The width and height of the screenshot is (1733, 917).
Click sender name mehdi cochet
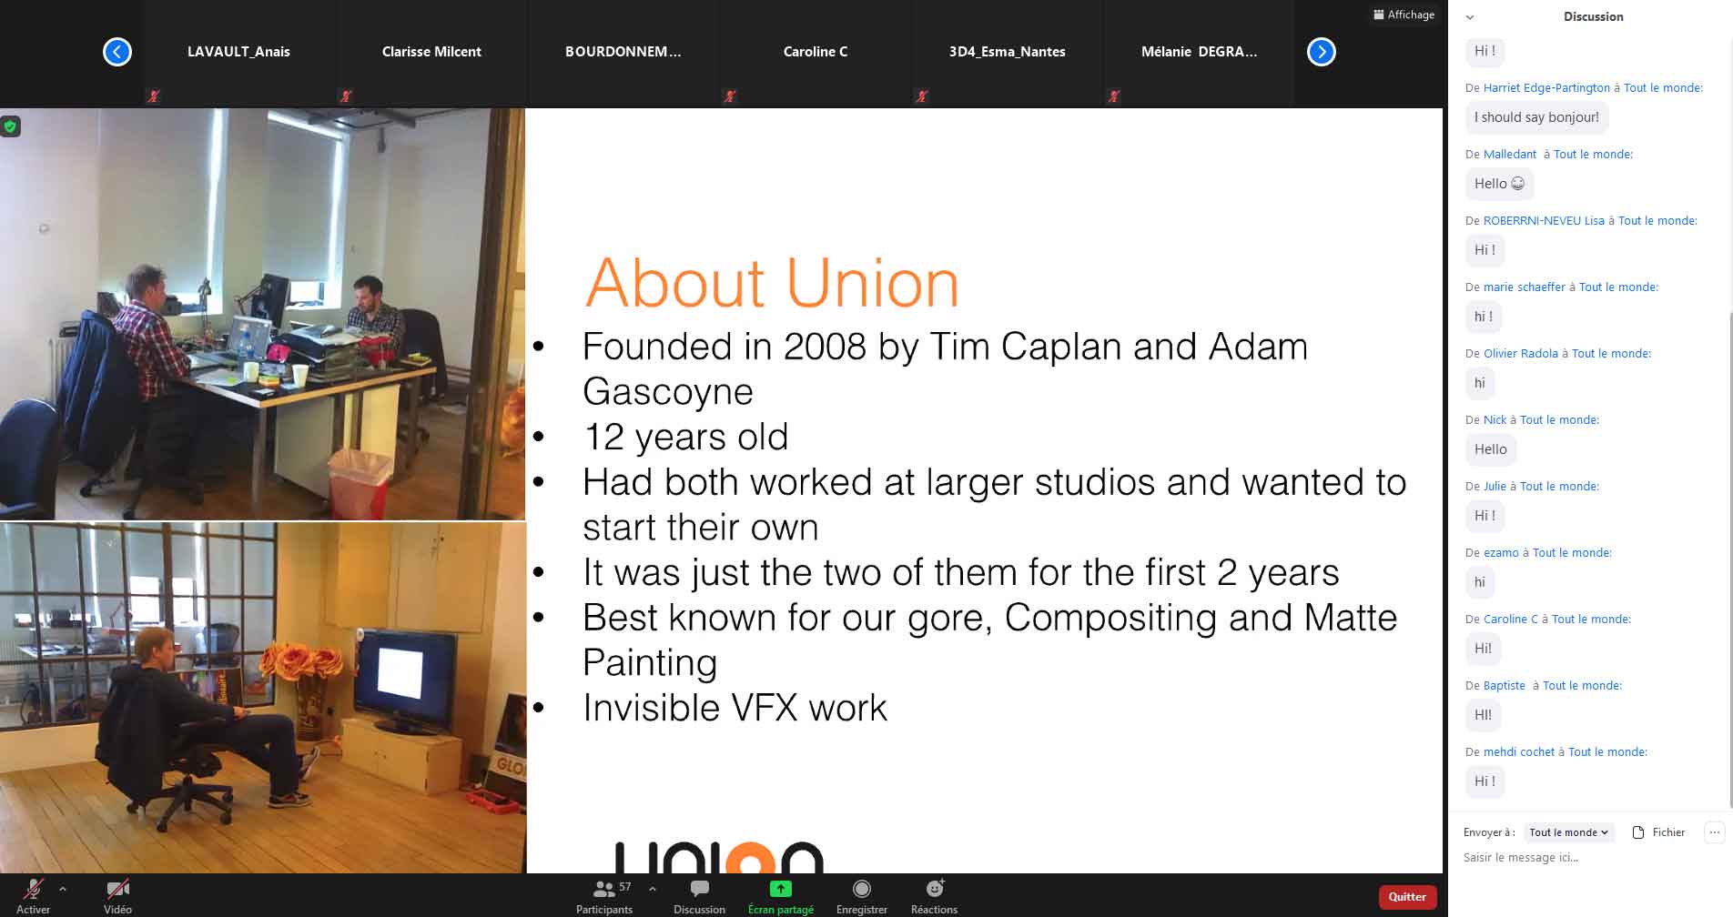point(1518,752)
